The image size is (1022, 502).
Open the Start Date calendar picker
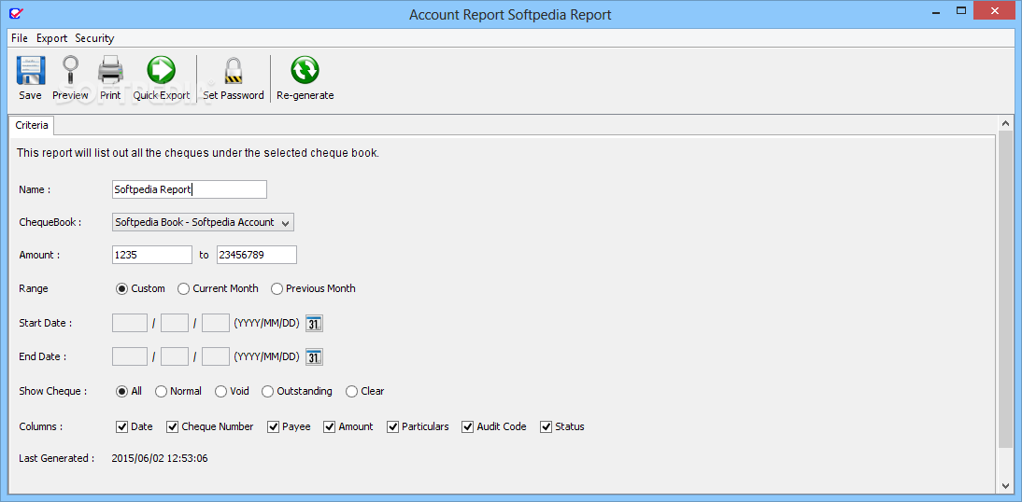click(x=314, y=323)
